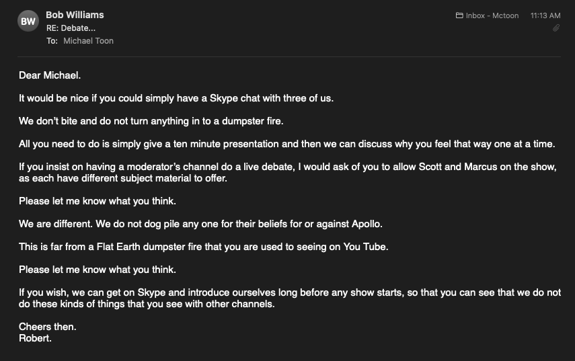The width and height of the screenshot is (575, 361).
Task: Click recipient Michael Toon
Action: pyautogui.click(x=88, y=41)
